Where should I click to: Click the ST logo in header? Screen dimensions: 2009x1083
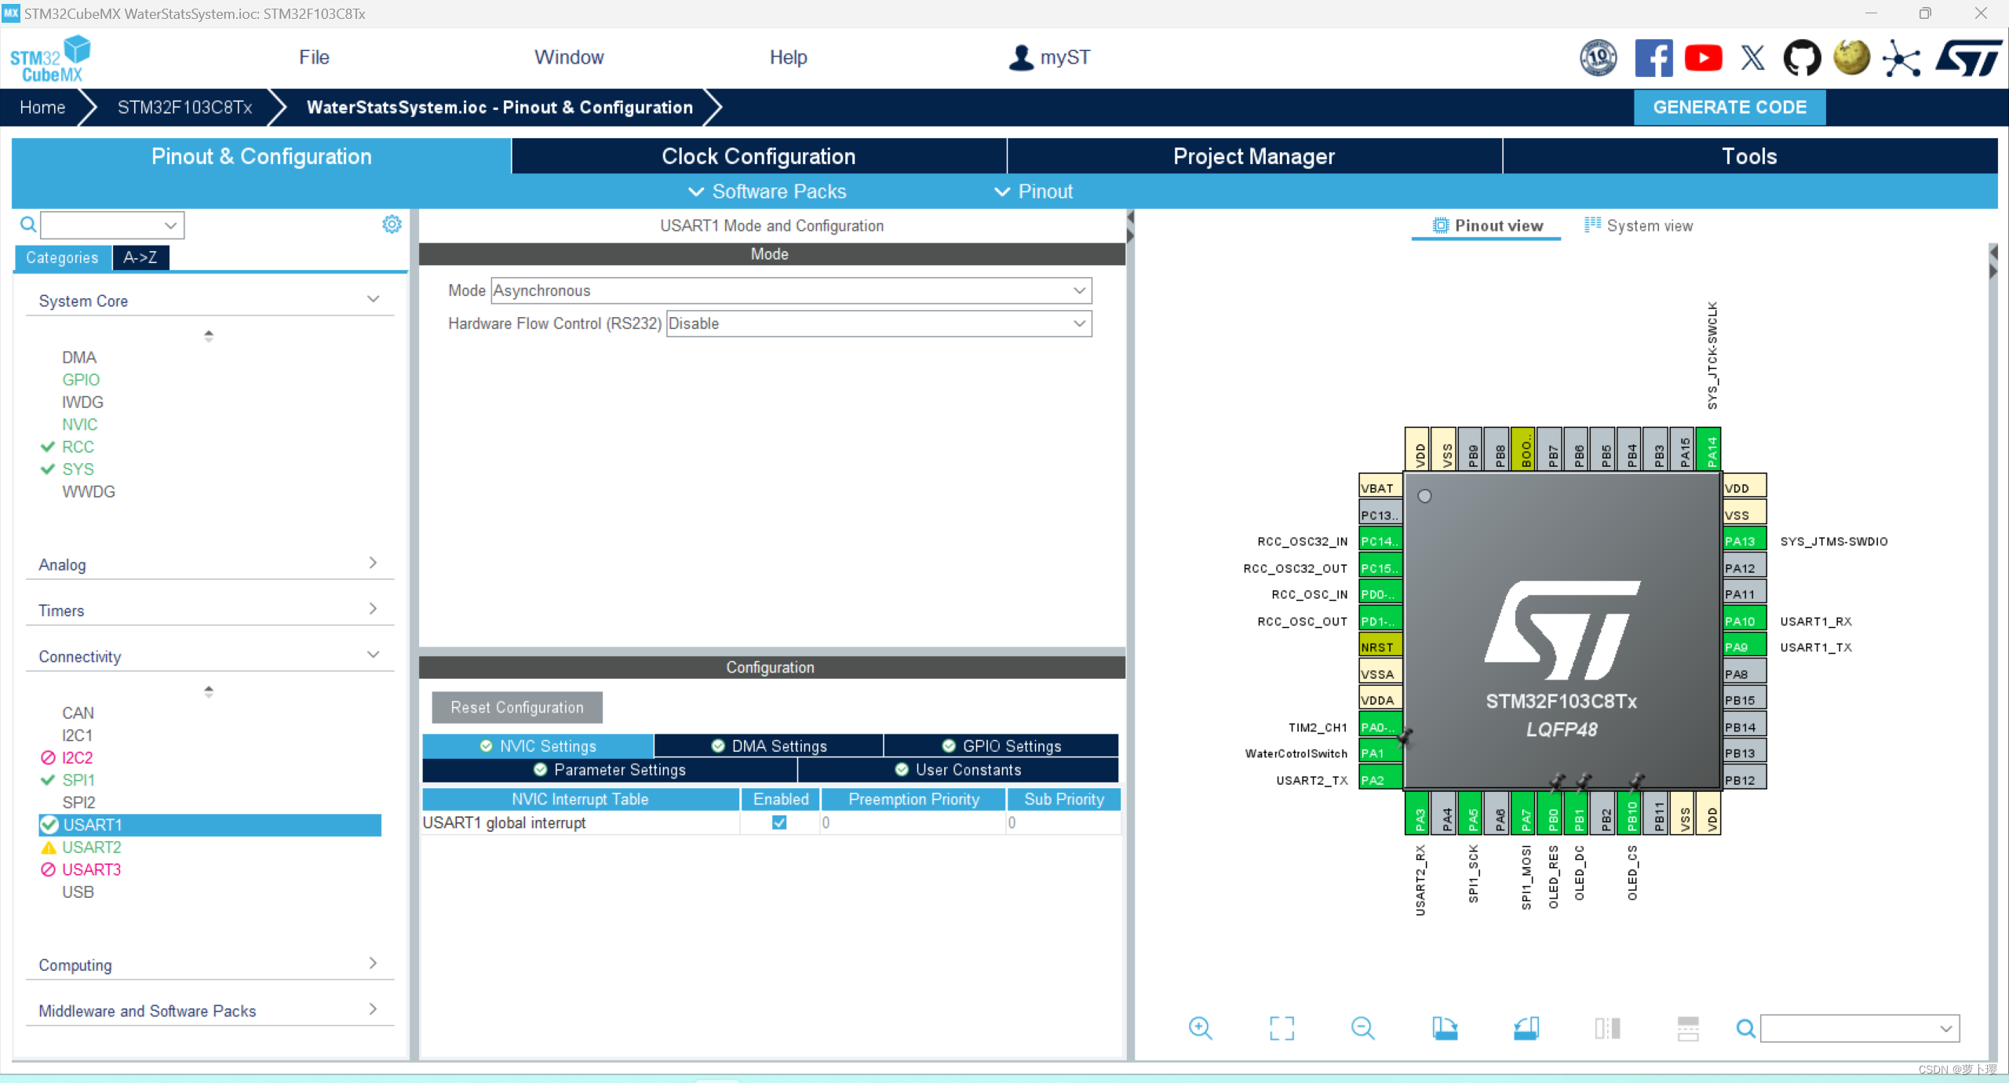tap(1969, 58)
